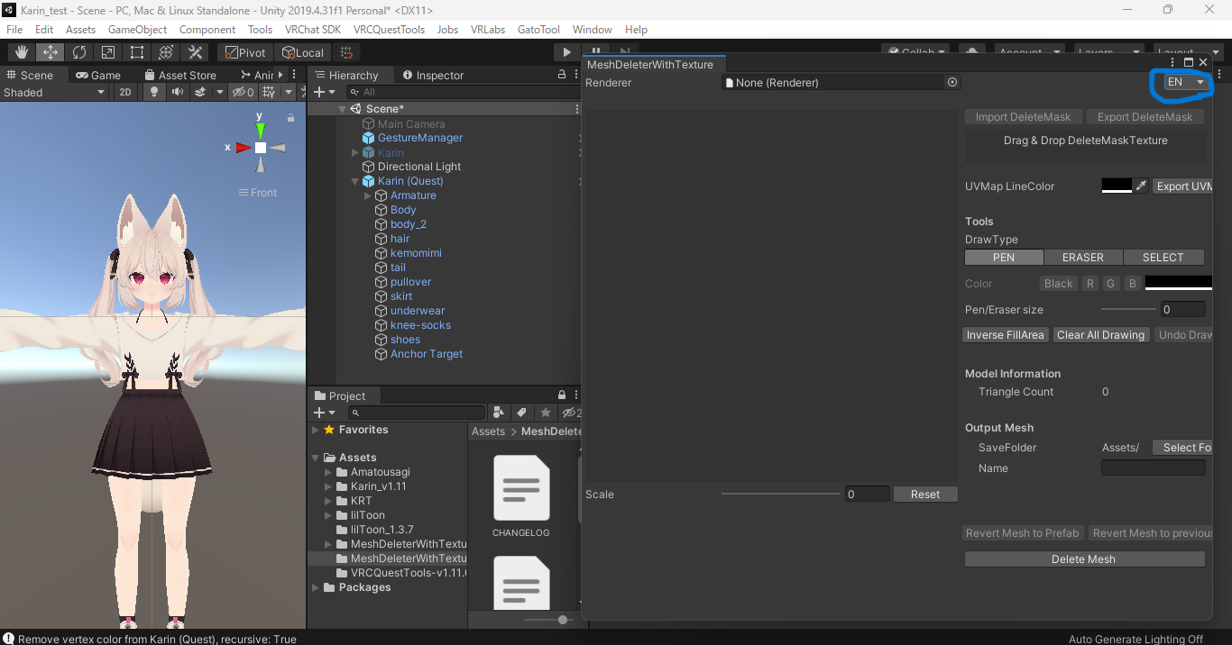Select kemomimi object in Hierarchy
1232x645 pixels.
pyautogui.click(x=416, y=253)
